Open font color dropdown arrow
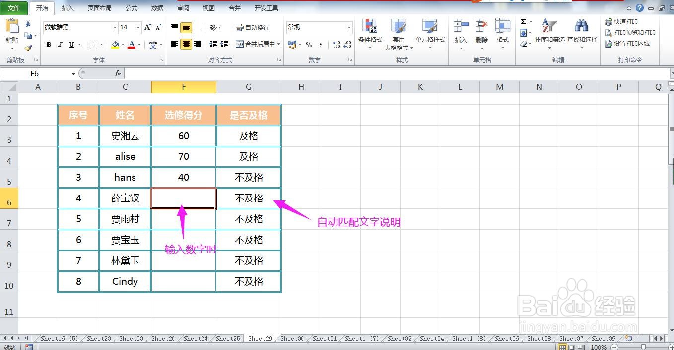Screen dimensions: 674x350 click(139, 45)
